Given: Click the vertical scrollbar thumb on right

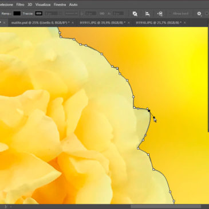Looking at the screenshot, I should pos(208,79).
